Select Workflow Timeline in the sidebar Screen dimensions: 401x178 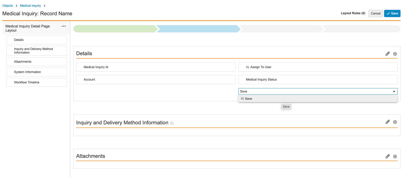37,82
